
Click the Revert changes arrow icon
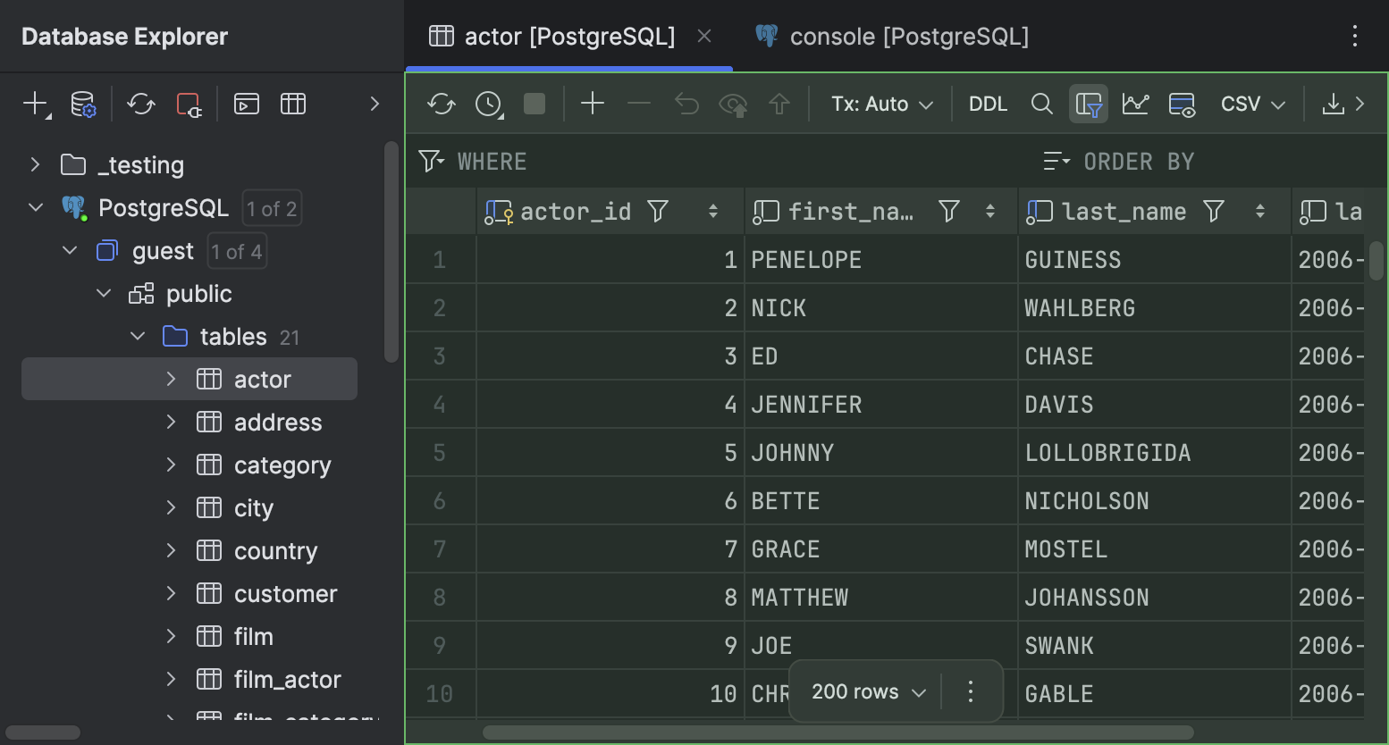[686, 104]
